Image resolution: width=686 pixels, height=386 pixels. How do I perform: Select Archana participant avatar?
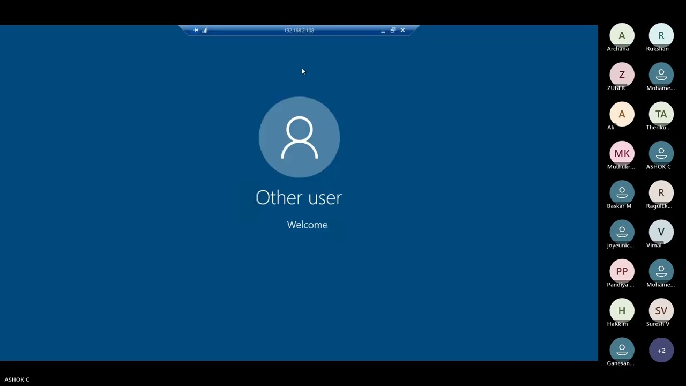click(622, 36)
